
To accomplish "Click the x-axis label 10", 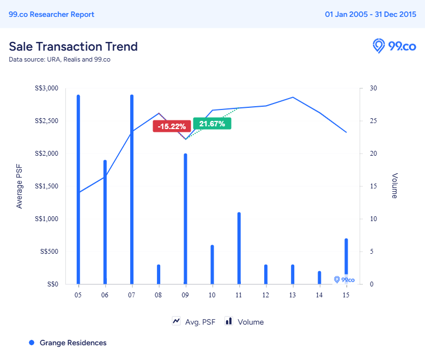I will [x=212, y=295].
